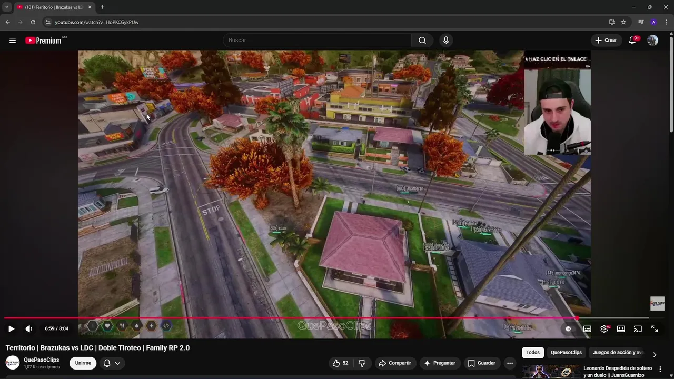Open the account avatar menu
Image resolution: width=674 pixels, height=379 pixels.
coord(652,41)
